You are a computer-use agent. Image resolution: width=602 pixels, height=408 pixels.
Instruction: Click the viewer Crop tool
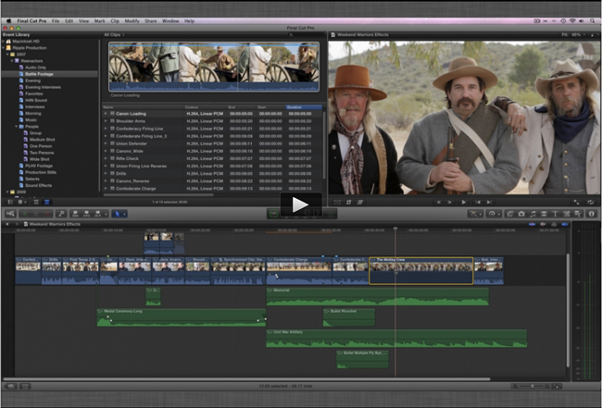coord(348,202)
